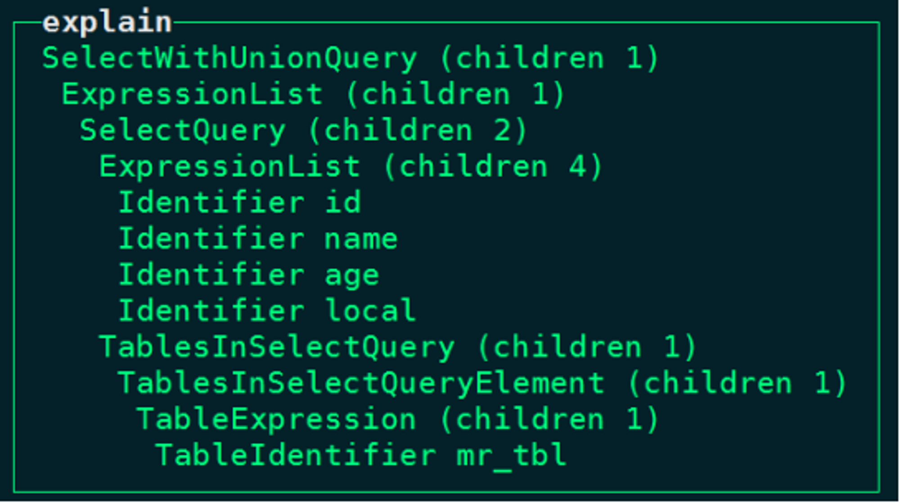
Task: Click the first ExpressionList (children 1) line
Action: 314,94
